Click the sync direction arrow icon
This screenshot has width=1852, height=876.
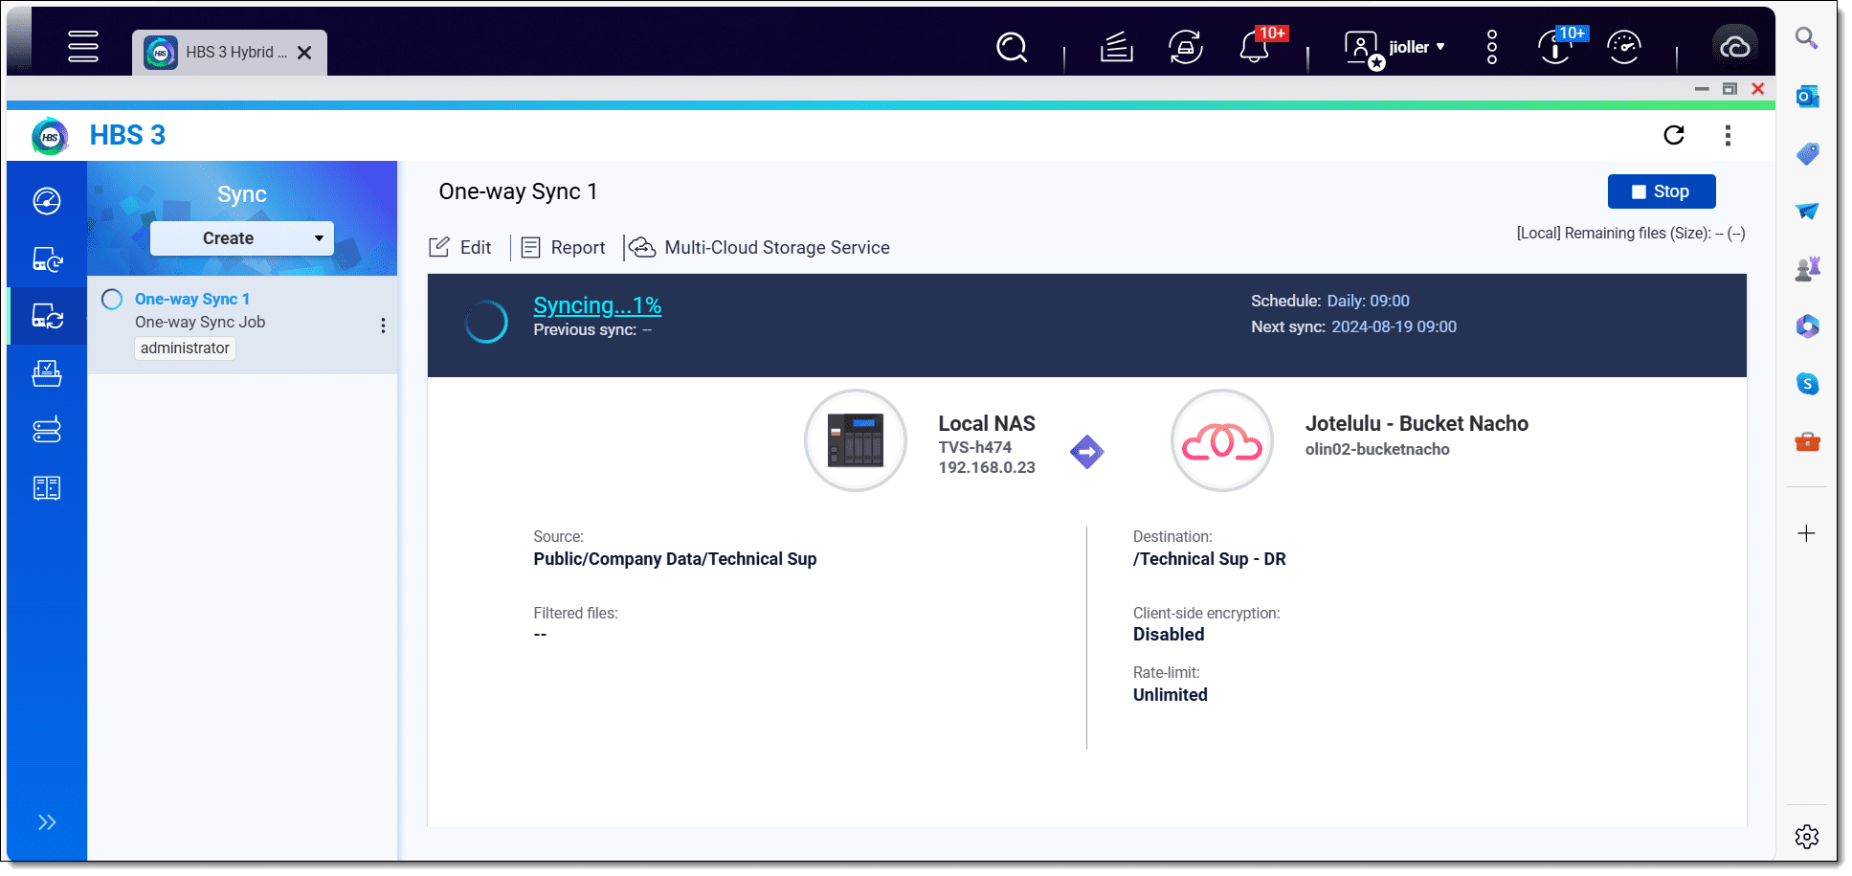click(1086, 452)
